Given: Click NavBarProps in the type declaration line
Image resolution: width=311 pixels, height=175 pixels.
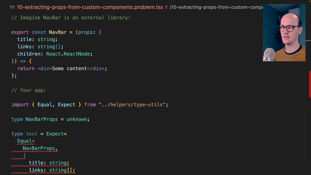Looking at the screenshot, I should [41, 119].
